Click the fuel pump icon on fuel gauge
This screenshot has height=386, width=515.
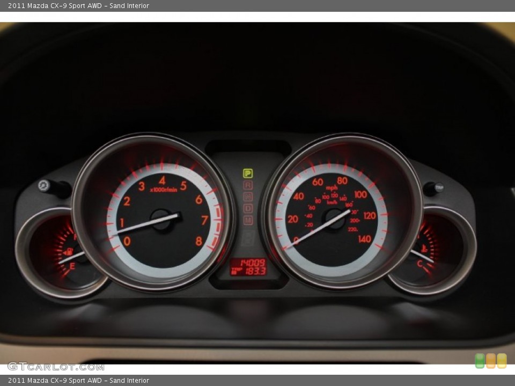68,252
